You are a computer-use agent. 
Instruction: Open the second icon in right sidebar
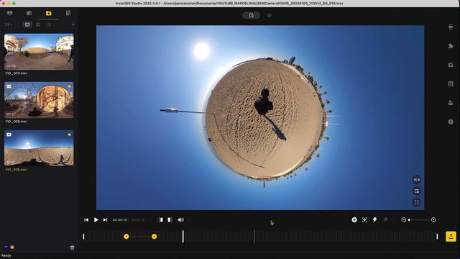pos(451,46)
